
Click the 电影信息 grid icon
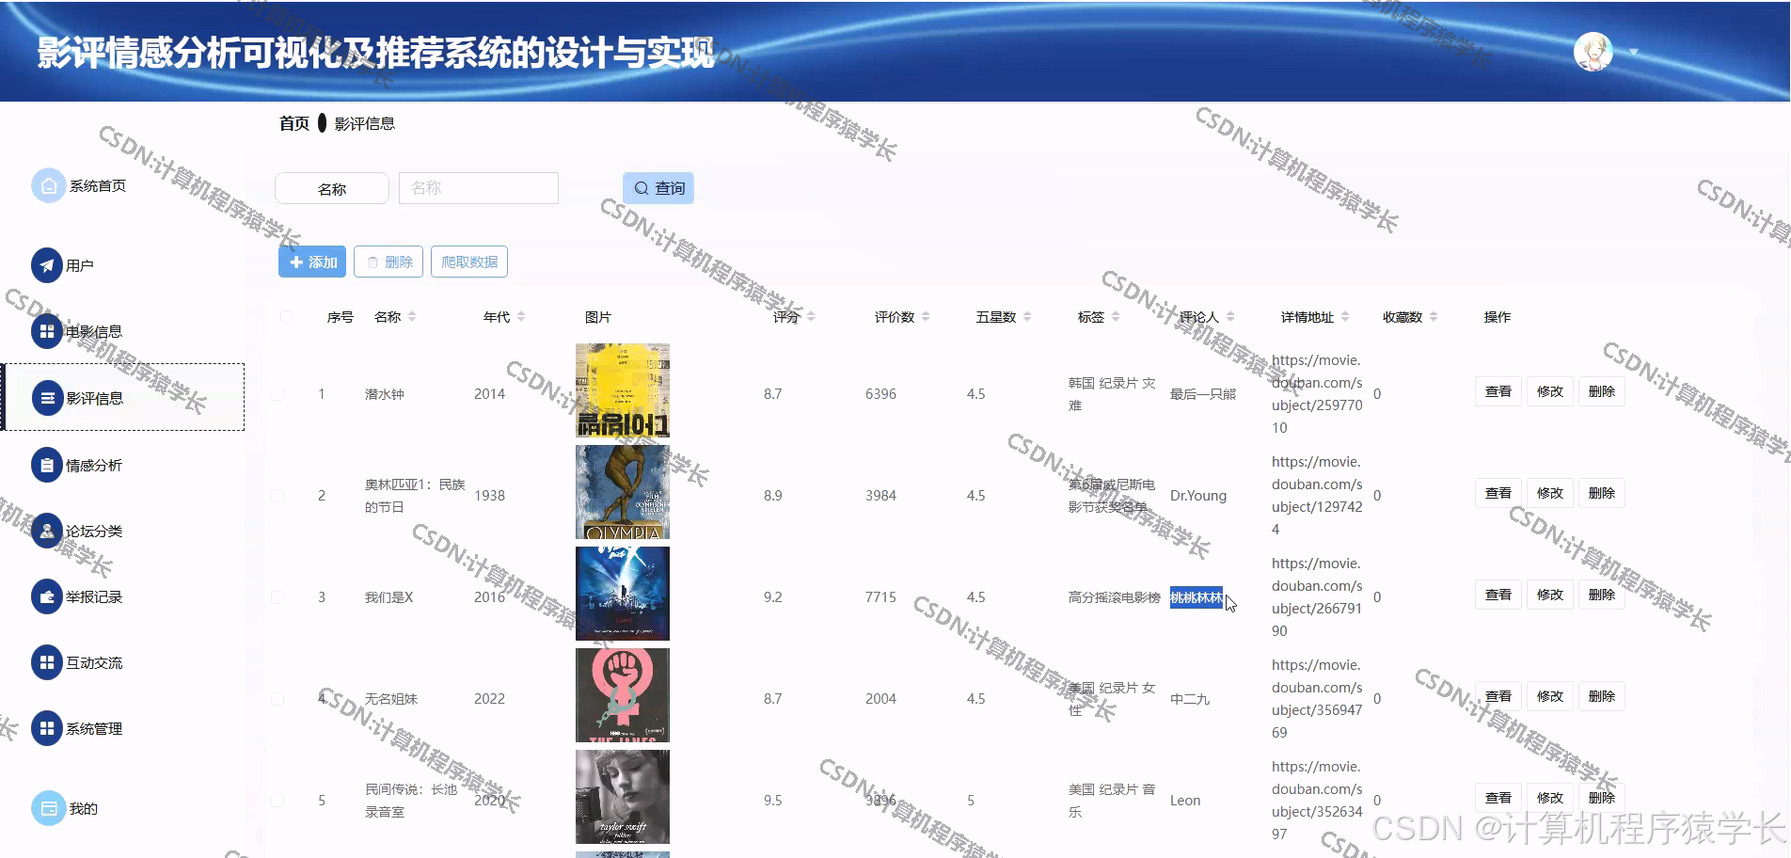pyautogui.click(x=47, y=331)
